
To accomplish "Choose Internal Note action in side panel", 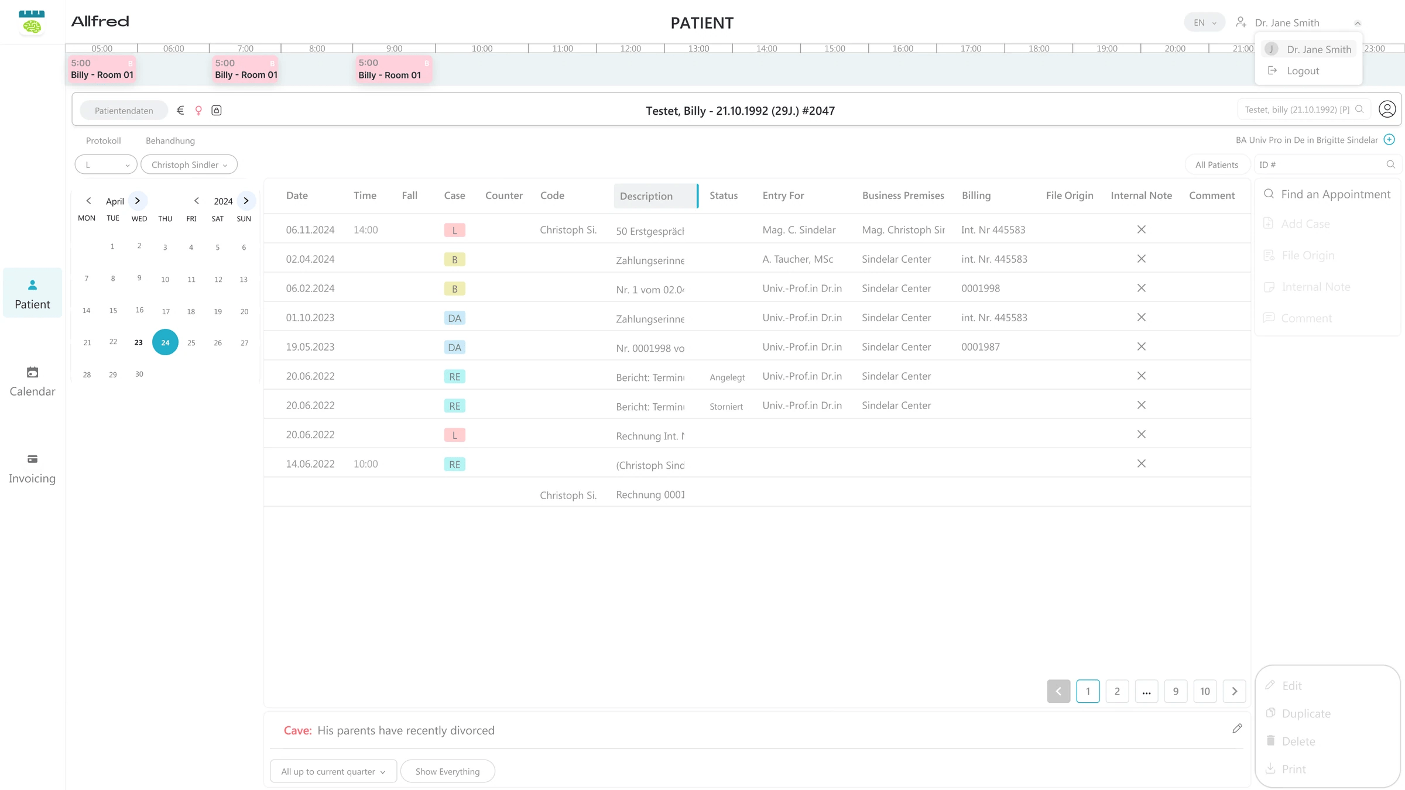I will 1307,287.
